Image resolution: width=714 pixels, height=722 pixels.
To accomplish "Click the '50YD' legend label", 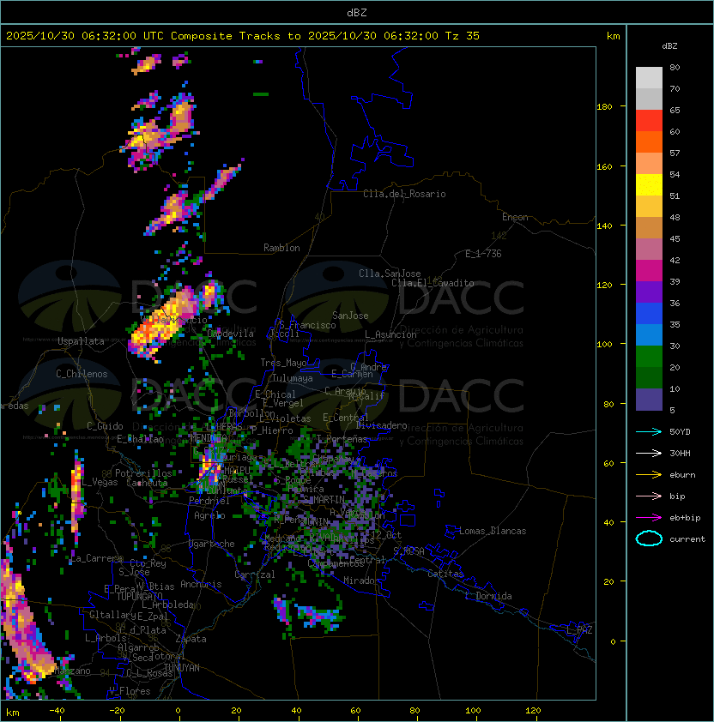I will click(x=680, y=432).
